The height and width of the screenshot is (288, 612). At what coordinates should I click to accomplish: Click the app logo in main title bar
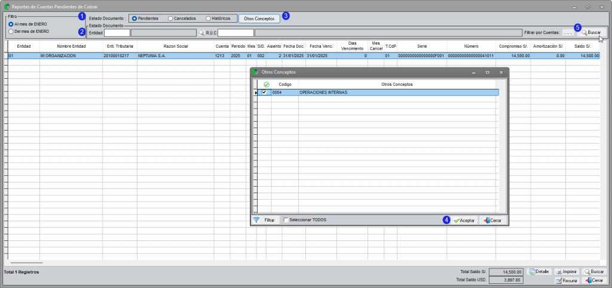tap(7, 7)
